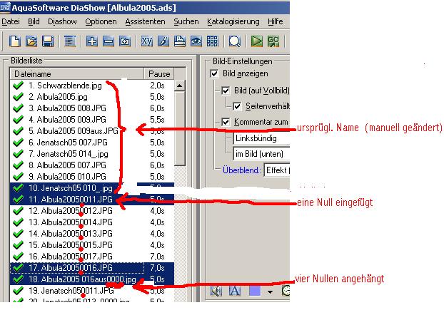
Task: Open the 'im Bild (unten)' position dropdown
Action: pos(261,153)
